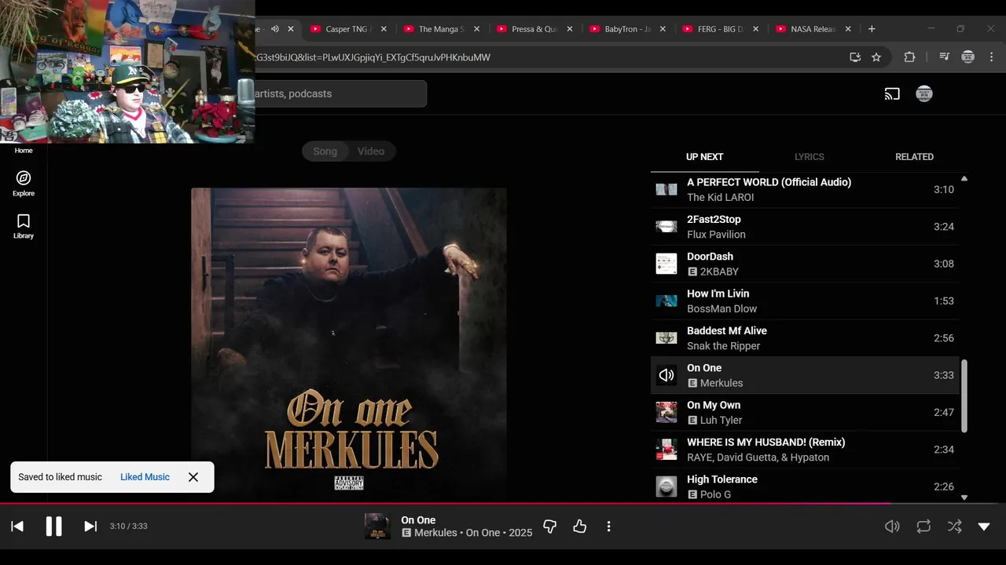Switch the player to Song mode
Viewport: 1006px width, 565px height.
point(325,151)
